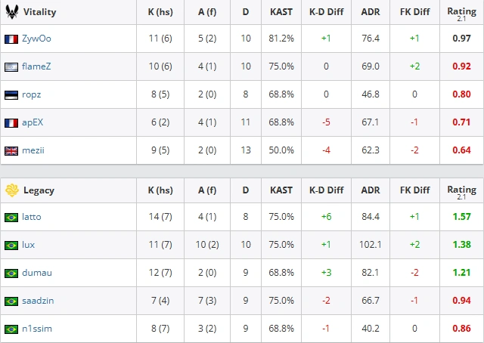Open ZywOo's player profile link
Image resolution: width=484 pixels, height=343 pixels.
(36, 39)
